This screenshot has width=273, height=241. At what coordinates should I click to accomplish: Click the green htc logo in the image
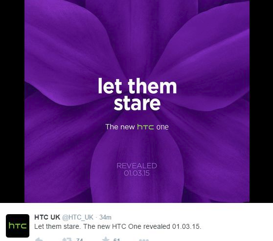tap(145, 127)
